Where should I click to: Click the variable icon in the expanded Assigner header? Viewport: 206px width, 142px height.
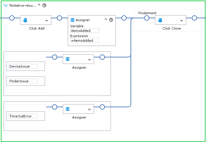tap(73, 20)
